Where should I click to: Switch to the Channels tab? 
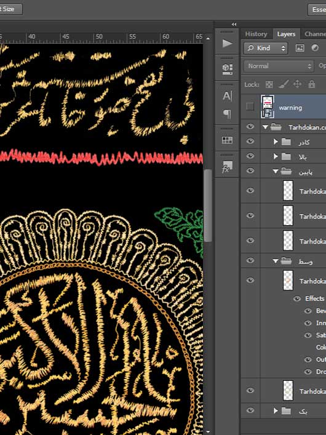[x=315, y=34]
